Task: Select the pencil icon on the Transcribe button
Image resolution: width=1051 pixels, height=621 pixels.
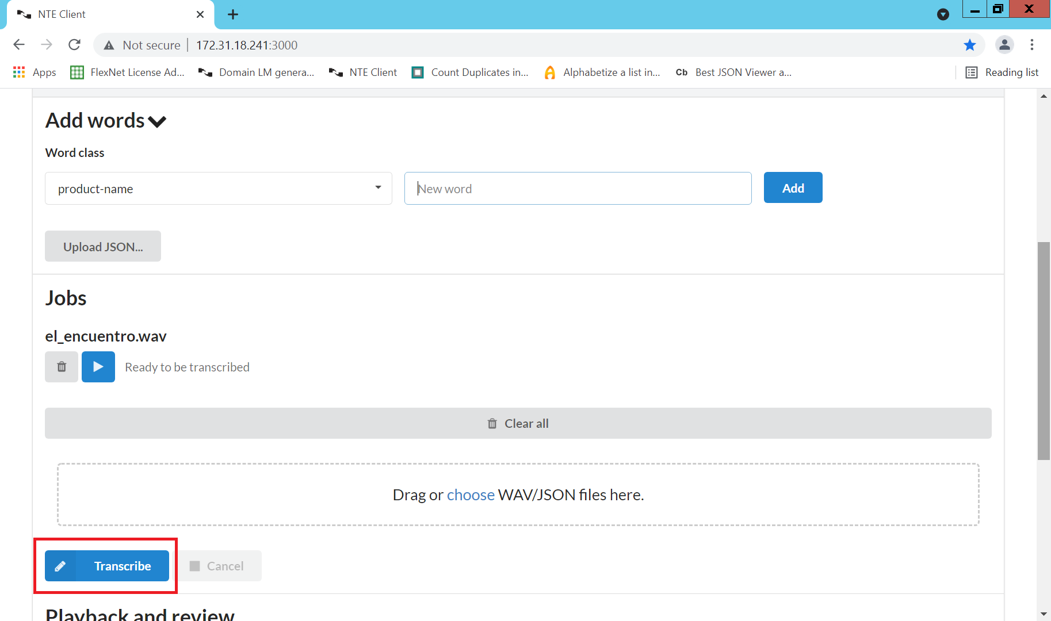Action: point(61,565)
